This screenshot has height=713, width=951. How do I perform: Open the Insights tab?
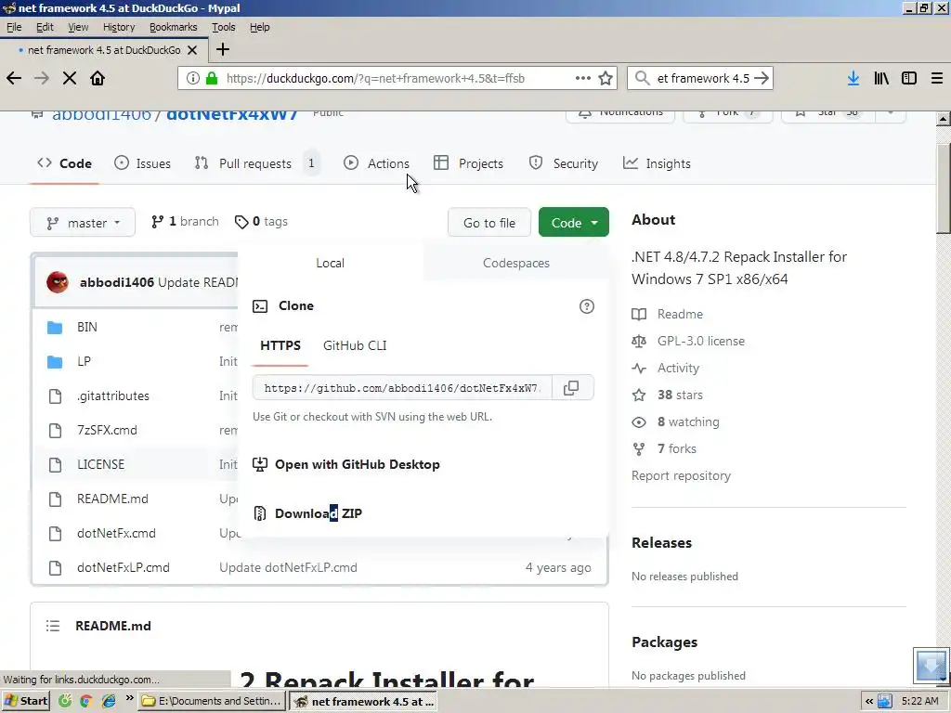(x=657, y=163)
